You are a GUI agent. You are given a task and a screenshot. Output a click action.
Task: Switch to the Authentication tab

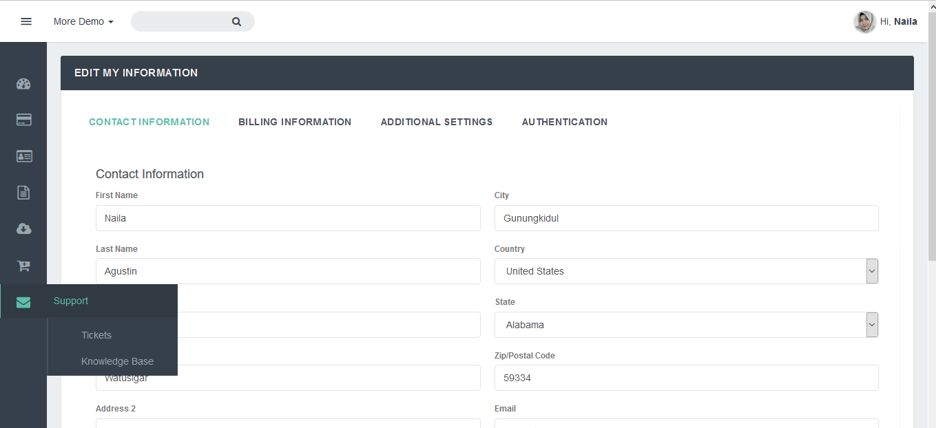[x=565, y=122]
